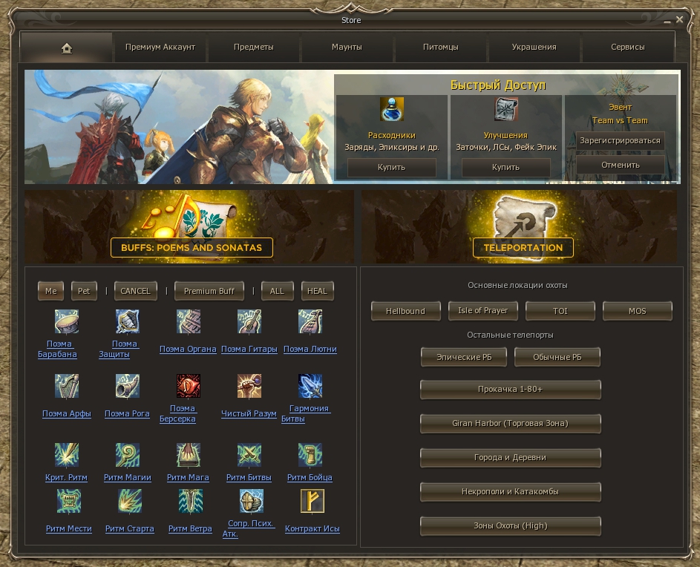Toggle the Me buff target button
Image resolution: width=700 pixels, height=567 pixels.
(x=50, y=291)
